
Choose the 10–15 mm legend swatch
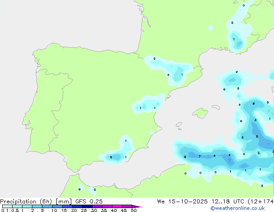pos(57,206)
